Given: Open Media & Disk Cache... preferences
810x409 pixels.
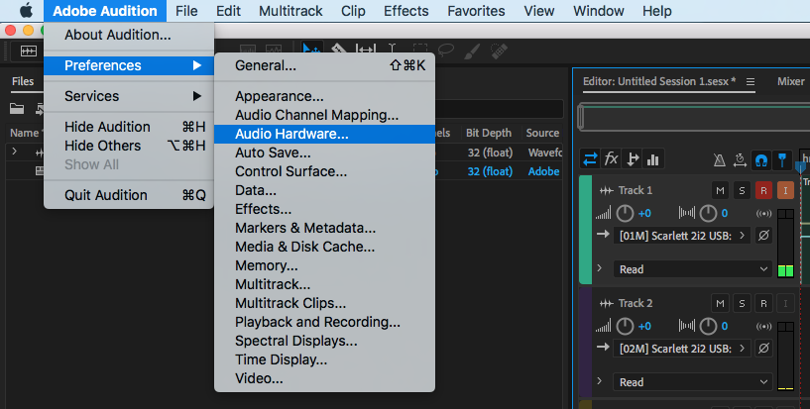Looking at the screenshot, I should click(x=324, y=247).
